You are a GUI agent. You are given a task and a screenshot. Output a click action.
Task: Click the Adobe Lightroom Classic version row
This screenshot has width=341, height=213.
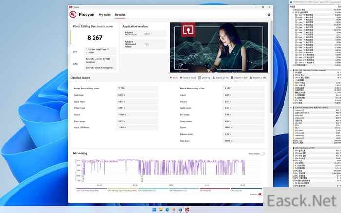[144, 44]
